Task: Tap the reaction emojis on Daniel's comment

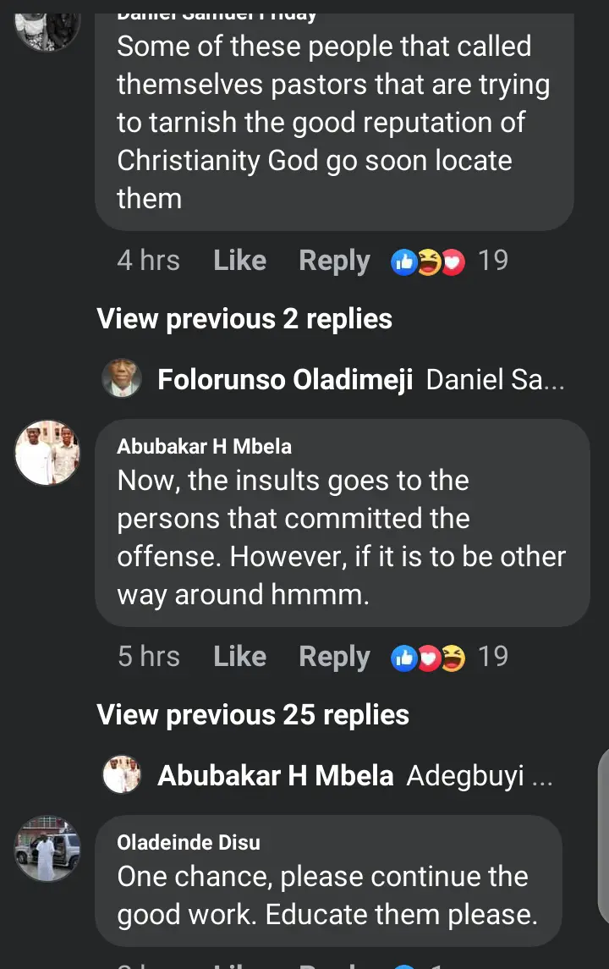Action: click(429, 262)
